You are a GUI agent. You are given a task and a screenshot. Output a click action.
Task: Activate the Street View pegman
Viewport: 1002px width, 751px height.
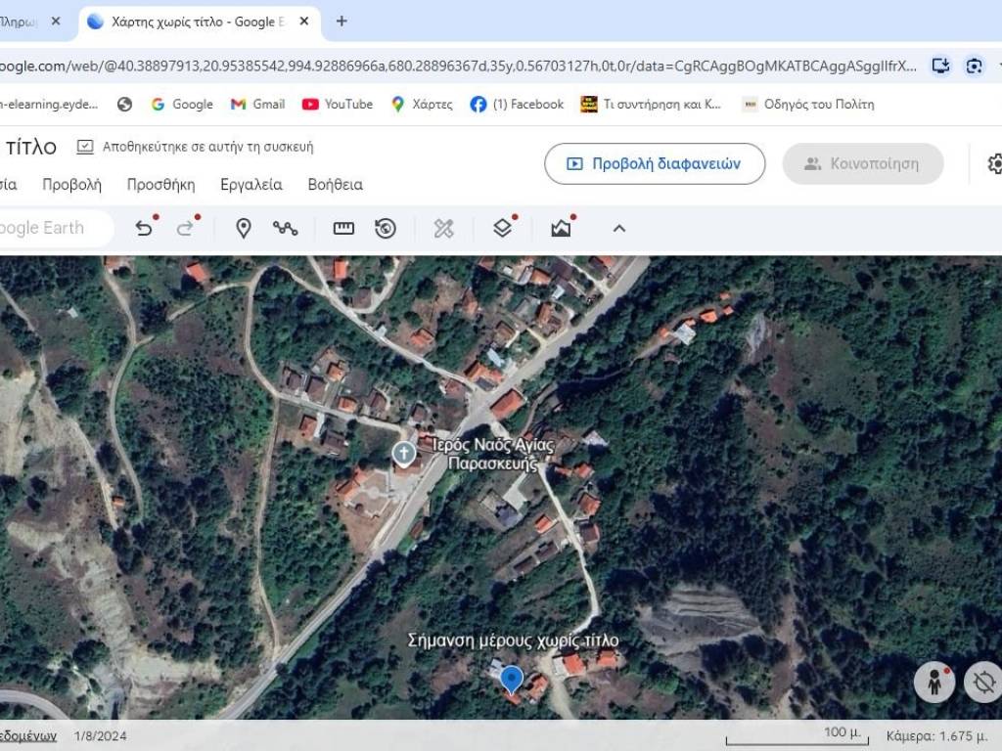point(934,683)
